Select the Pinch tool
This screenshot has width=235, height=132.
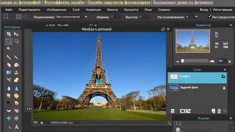tap(16, 118)
